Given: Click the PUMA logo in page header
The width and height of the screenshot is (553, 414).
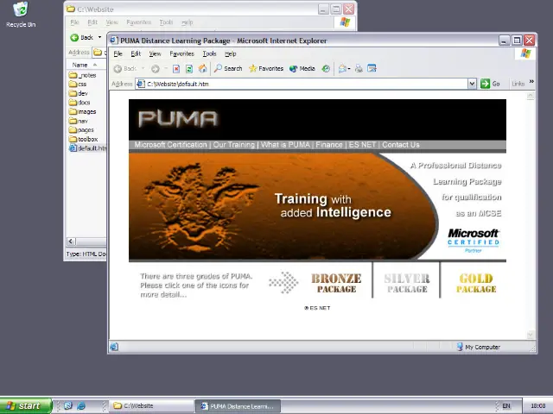Looking at the screenshot, I should point(178,119).
